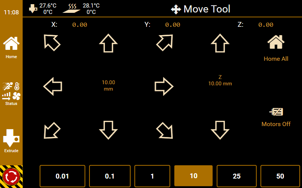Select the highlighted 10 mm step
302x188 pixels.
[193, 176]
